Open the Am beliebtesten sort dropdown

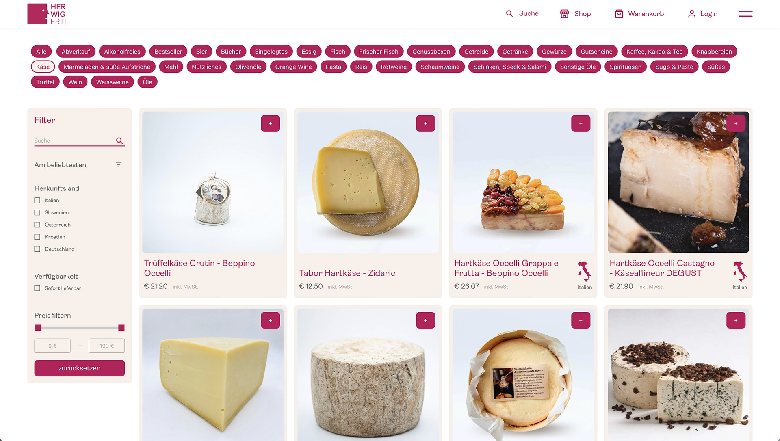coord(78,165)
